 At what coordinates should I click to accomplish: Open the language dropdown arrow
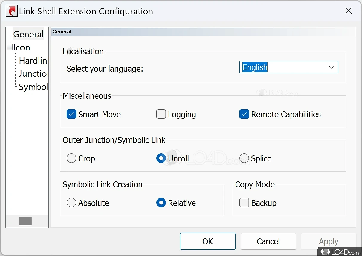click(332, 67)
